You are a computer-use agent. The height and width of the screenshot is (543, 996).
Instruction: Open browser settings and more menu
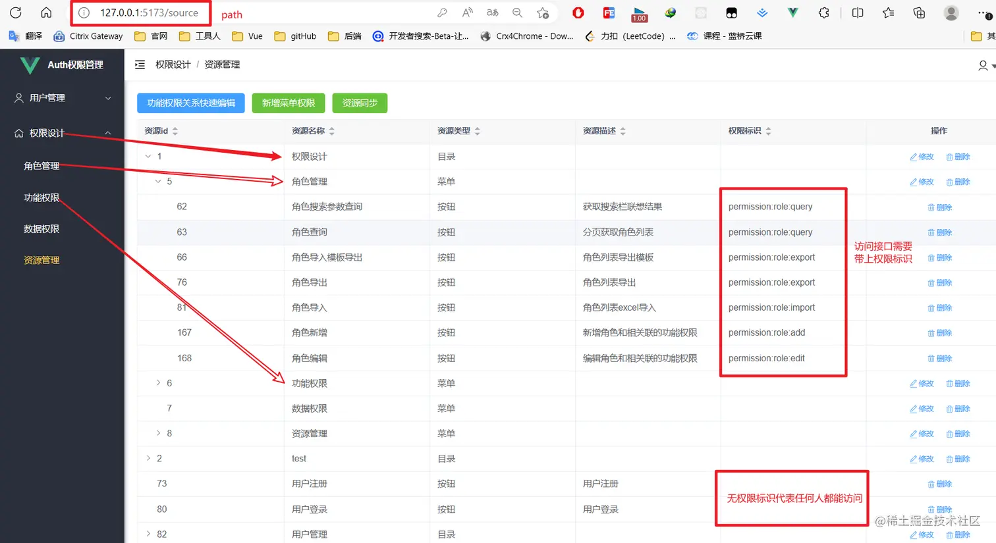[x=984, y=13]
